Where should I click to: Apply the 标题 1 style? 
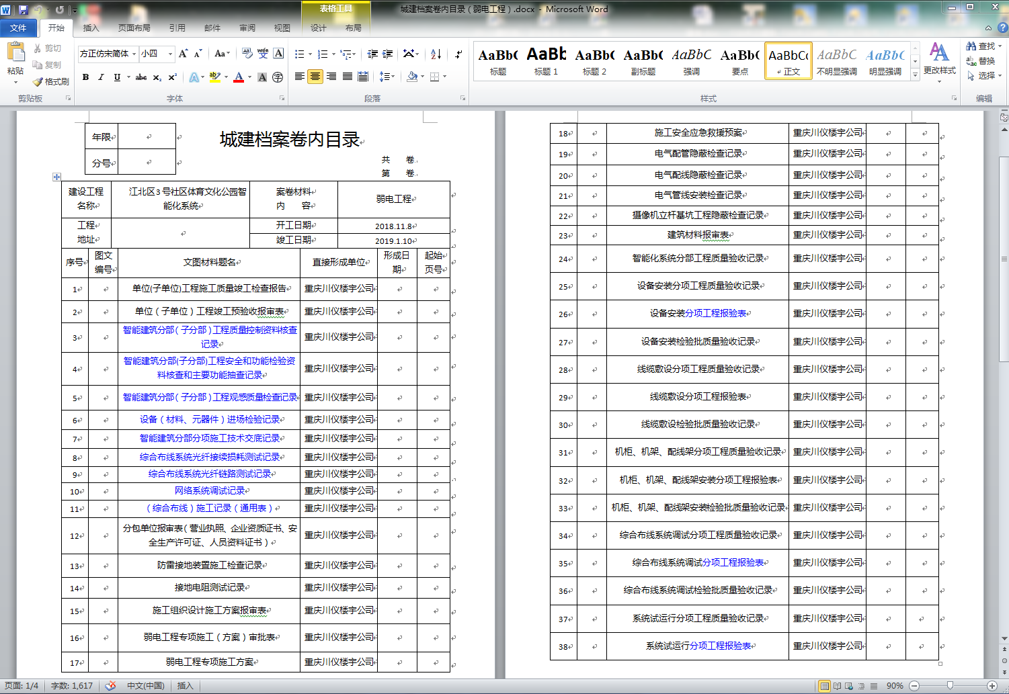click(546, 60)
